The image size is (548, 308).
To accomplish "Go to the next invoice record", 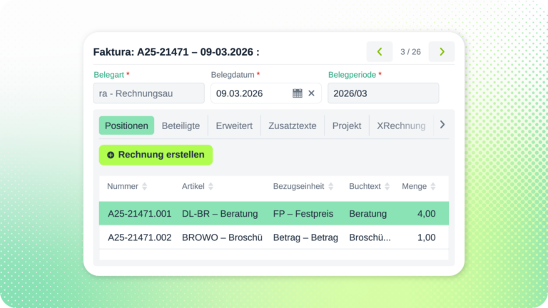I will click(442, 51).
